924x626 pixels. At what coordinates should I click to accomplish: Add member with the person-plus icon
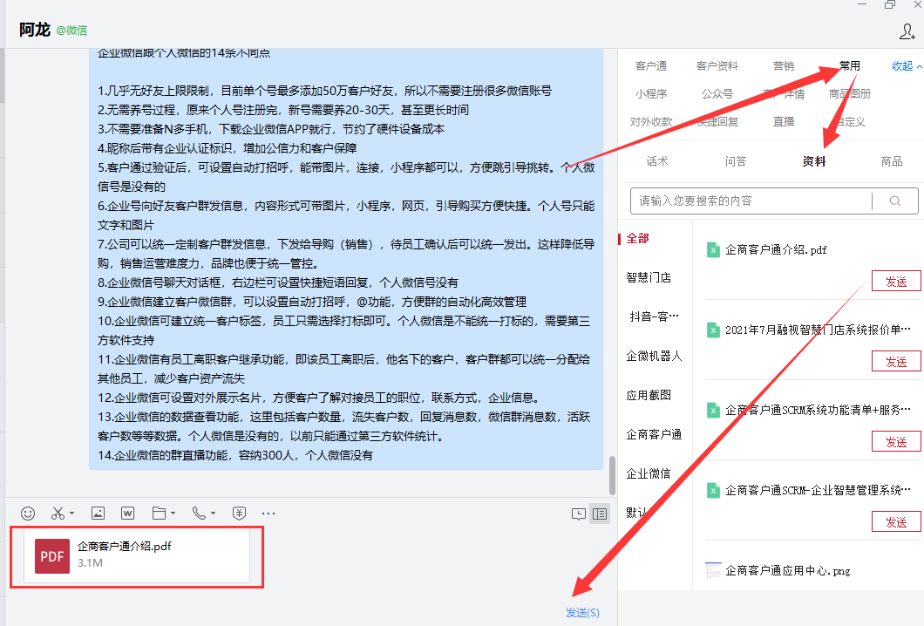[x=907, y=31]
